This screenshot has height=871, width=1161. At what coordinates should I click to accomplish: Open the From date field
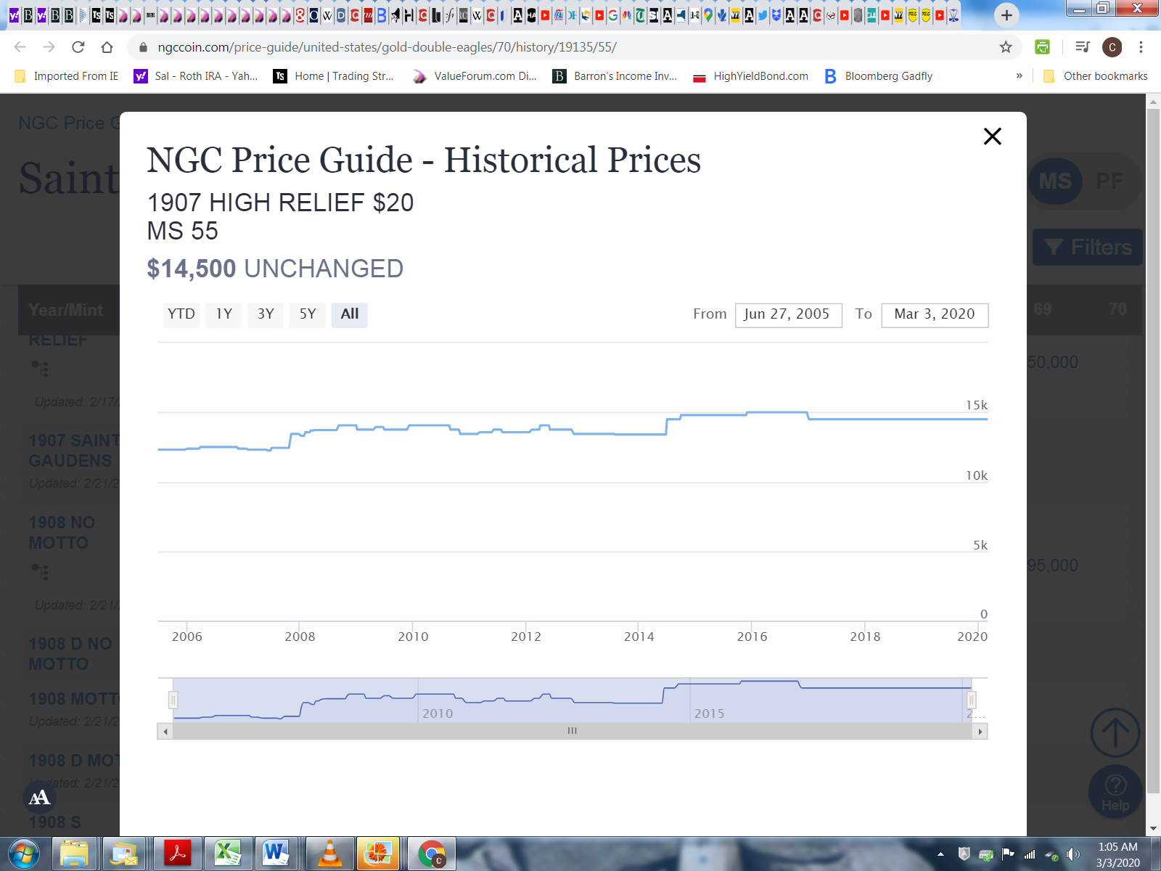point(788,315)
